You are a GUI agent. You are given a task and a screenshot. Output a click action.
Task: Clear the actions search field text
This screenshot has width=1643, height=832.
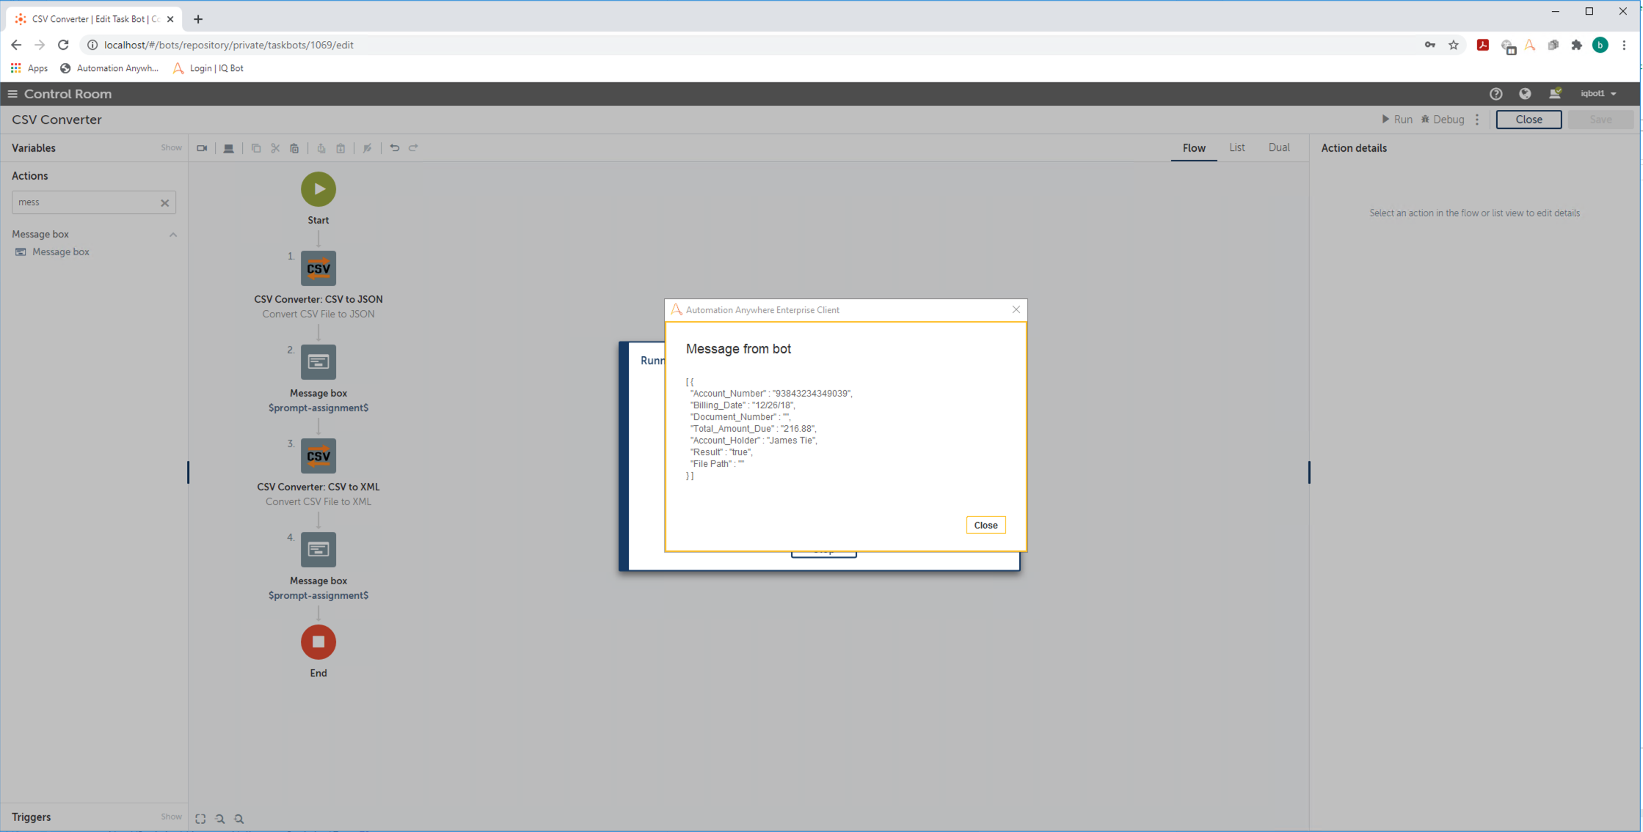coord(165,203)
